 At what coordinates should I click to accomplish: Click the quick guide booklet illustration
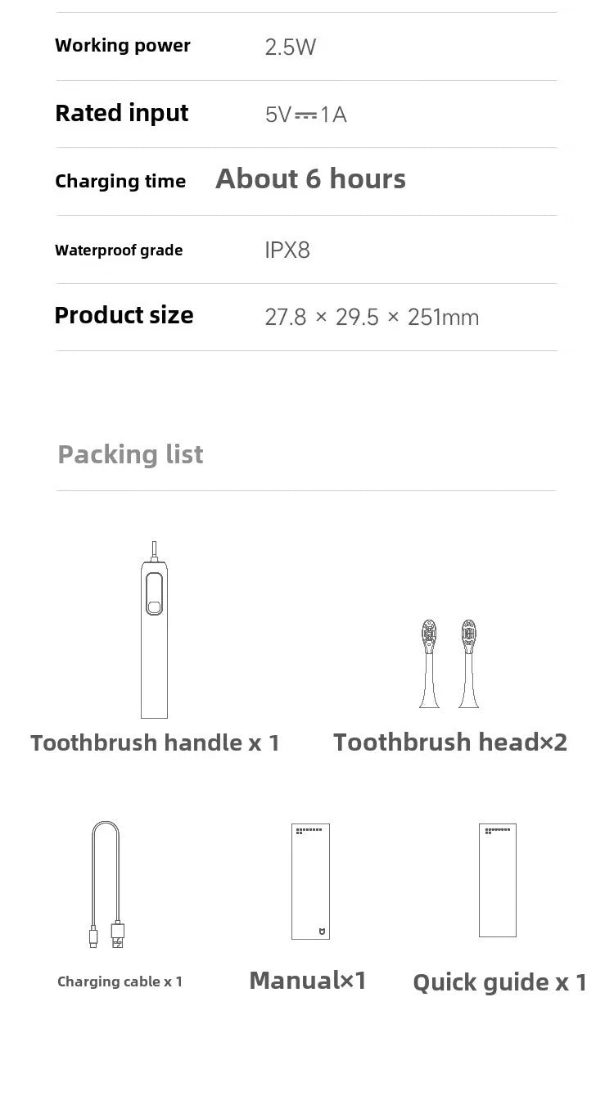click(x=497, y=880)
